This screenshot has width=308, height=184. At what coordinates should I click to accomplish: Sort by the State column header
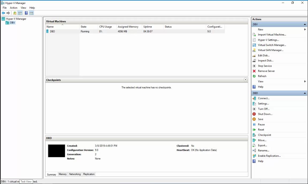[x=88, y=27]
